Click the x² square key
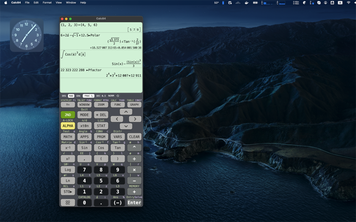 point(68,159)
